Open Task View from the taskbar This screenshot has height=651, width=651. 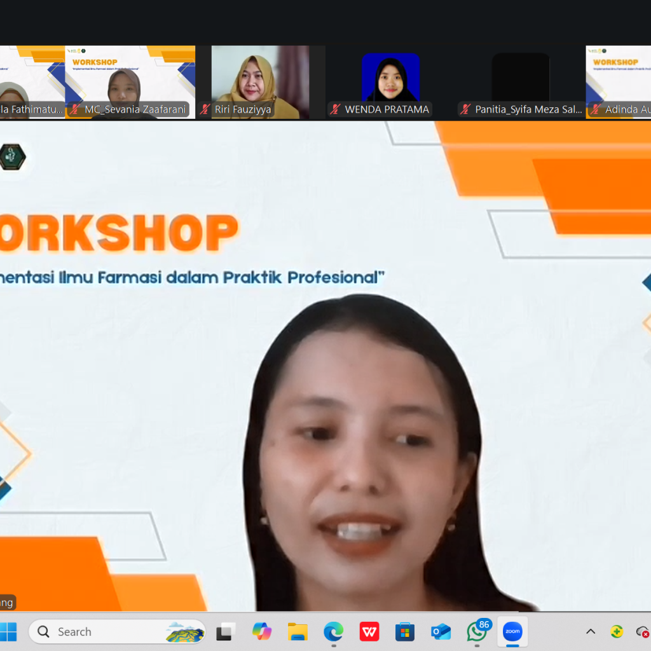225,632
